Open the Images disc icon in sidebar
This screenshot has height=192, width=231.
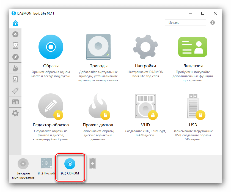tap(15, 34)
